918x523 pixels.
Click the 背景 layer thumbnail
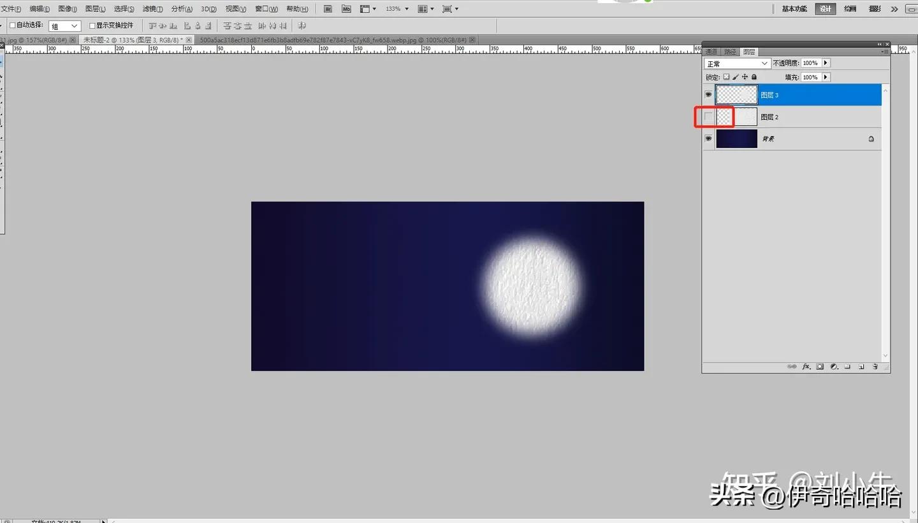pyautogui.click(x=736, y=138)
